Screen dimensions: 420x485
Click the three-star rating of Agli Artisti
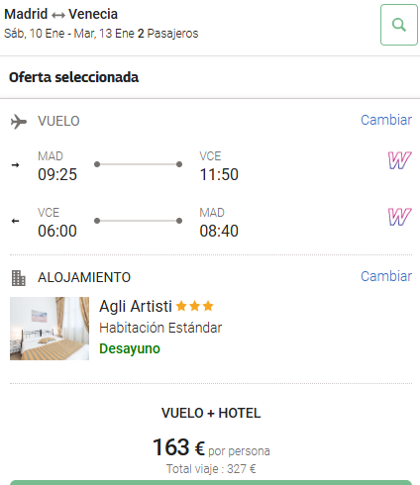[x=195, y=306]
